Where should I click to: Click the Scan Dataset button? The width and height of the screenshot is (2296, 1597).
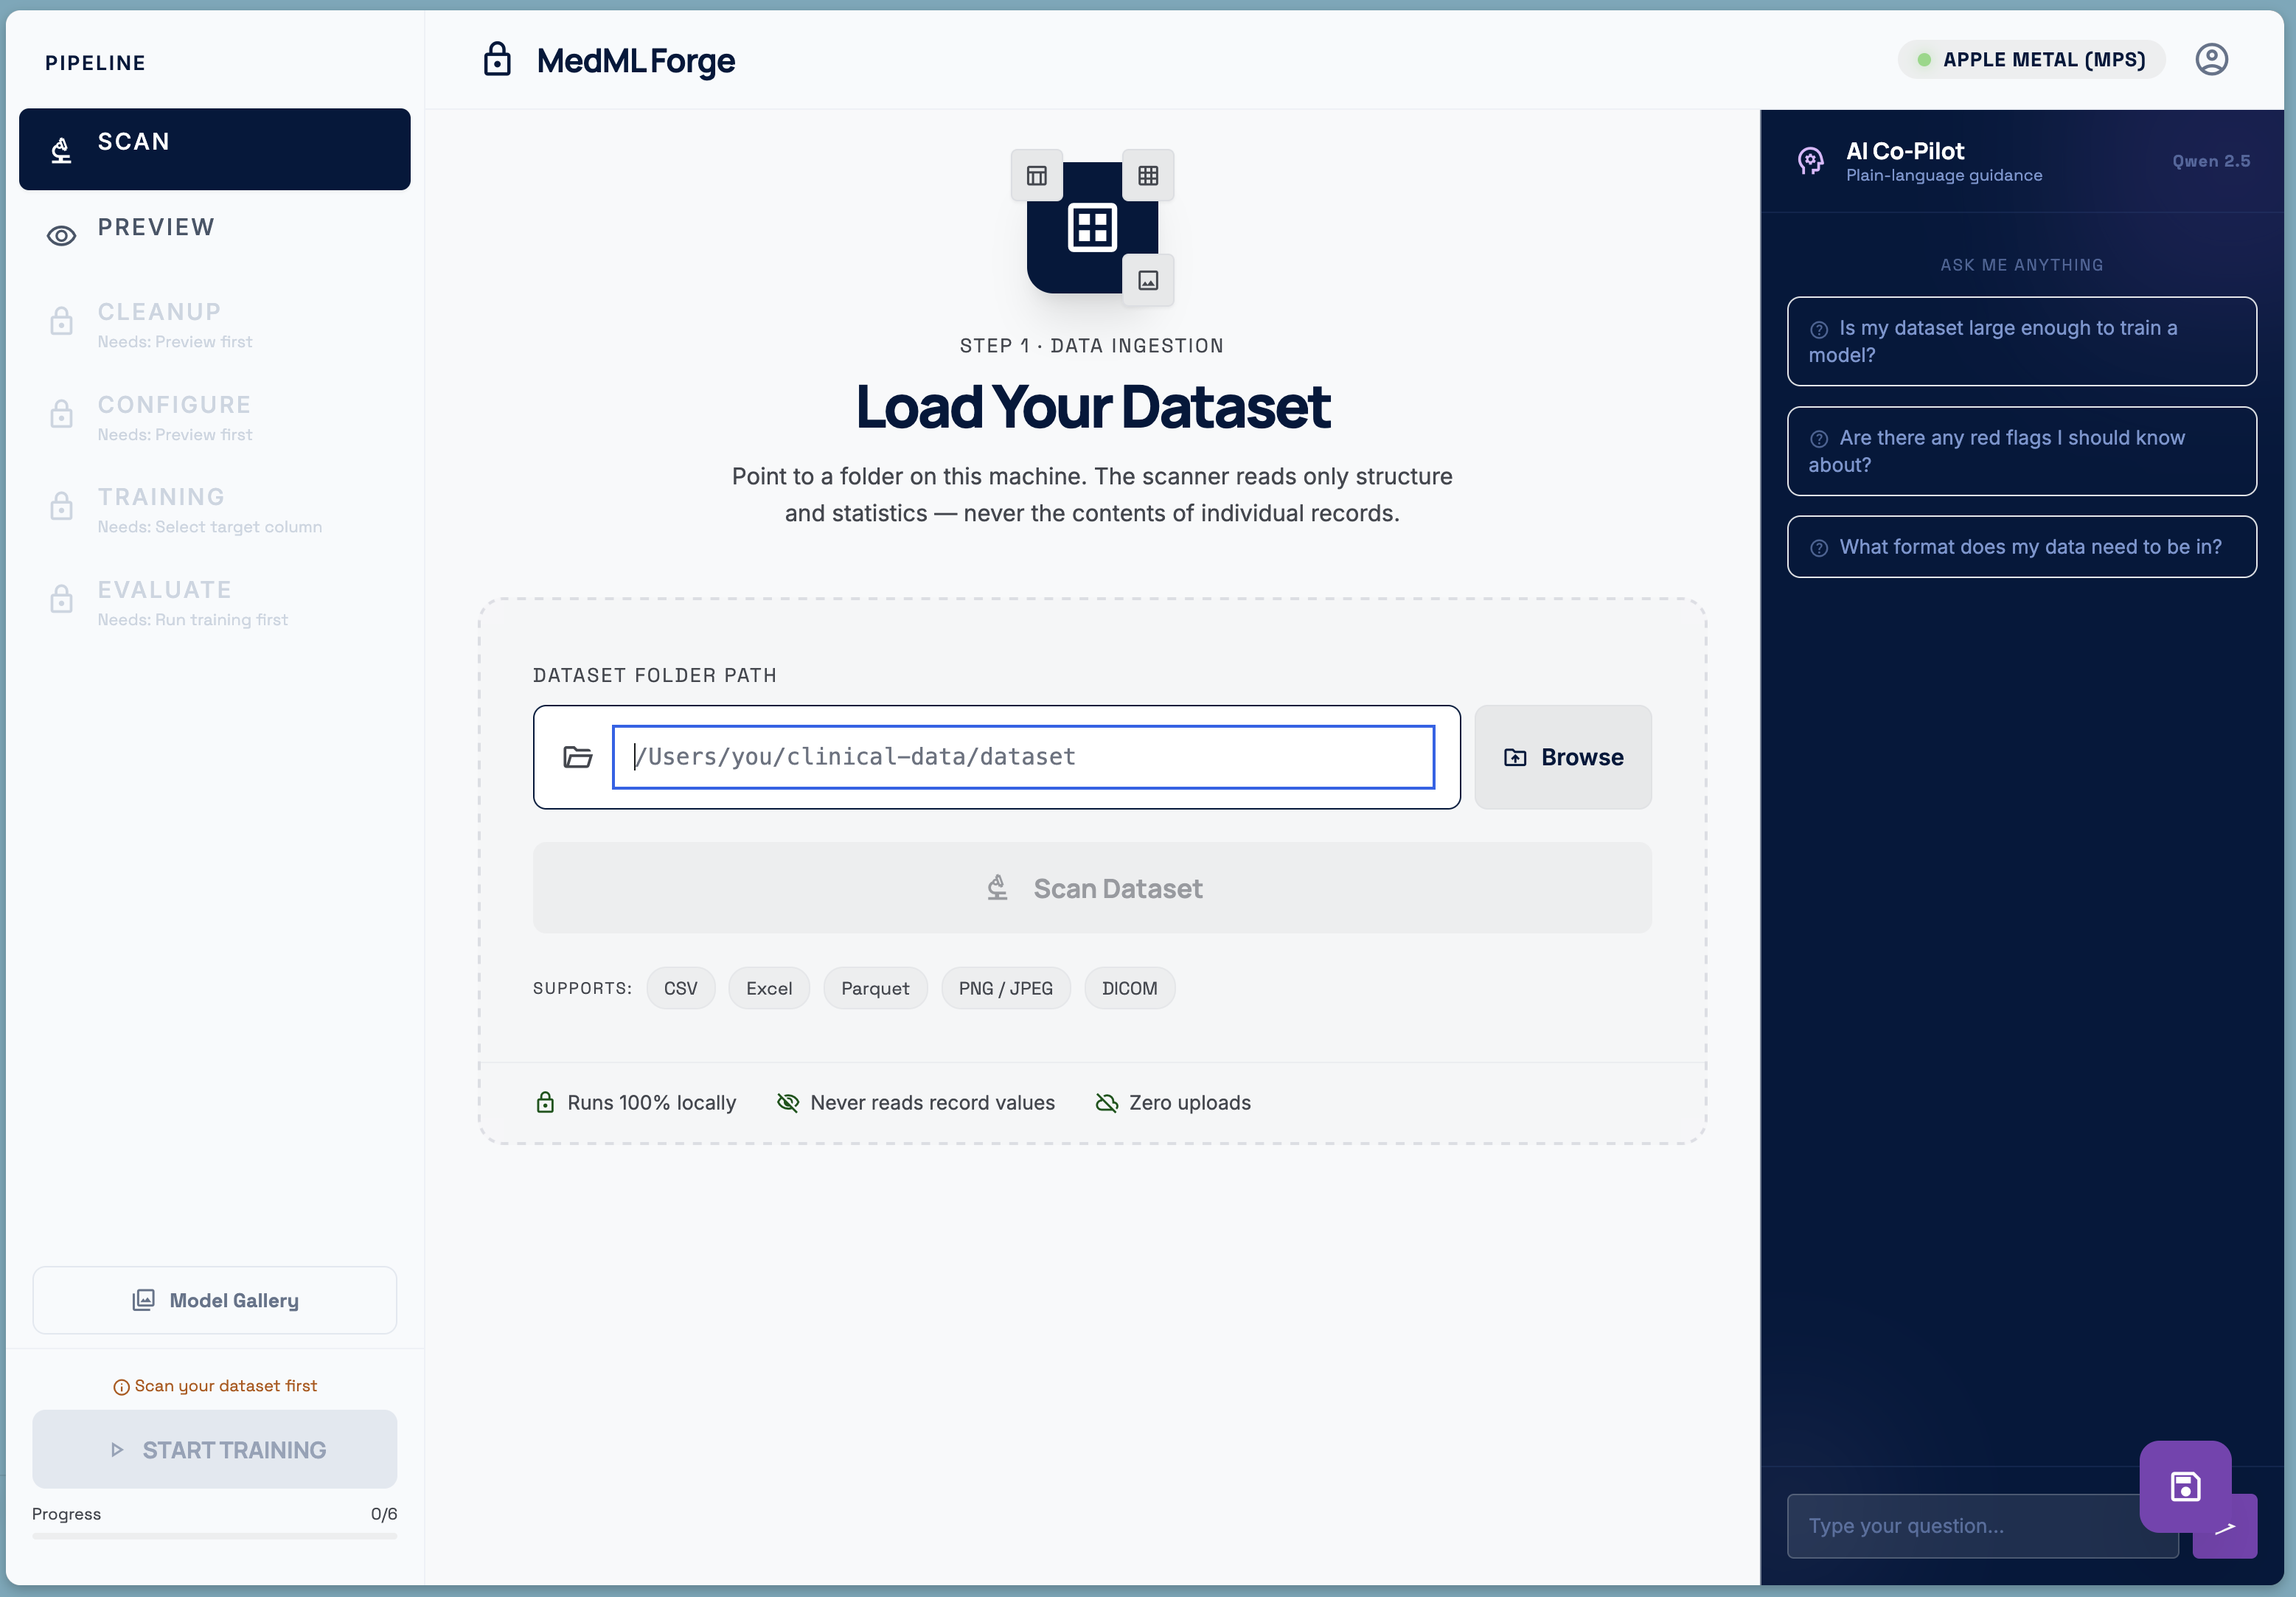coord(1091,888)
